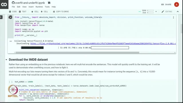
Task: Collapse the header with the up chevron
Action: tap(178, 11)
